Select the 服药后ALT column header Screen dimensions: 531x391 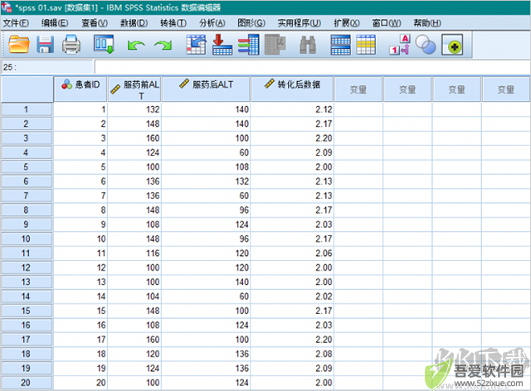pyautogui.click(x=206, y=89)
